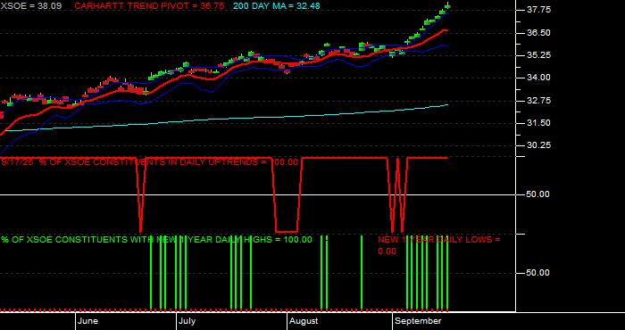The image size is (625, 330).
Task: Click the 50.00 label of new highs panel
Action: point(538,273)
